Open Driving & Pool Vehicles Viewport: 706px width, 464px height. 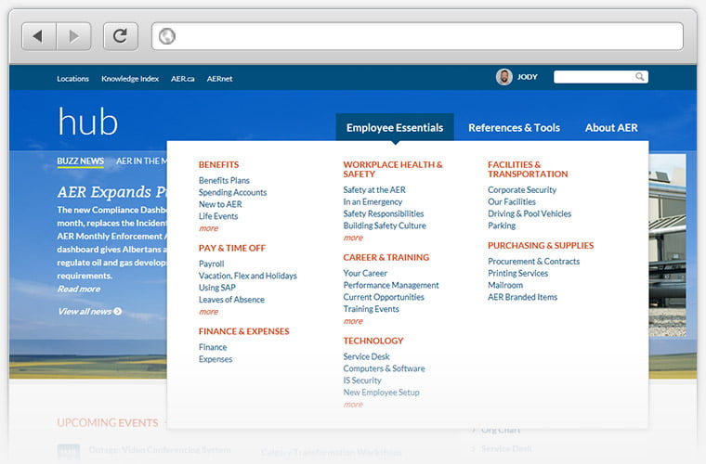[529, 213]
